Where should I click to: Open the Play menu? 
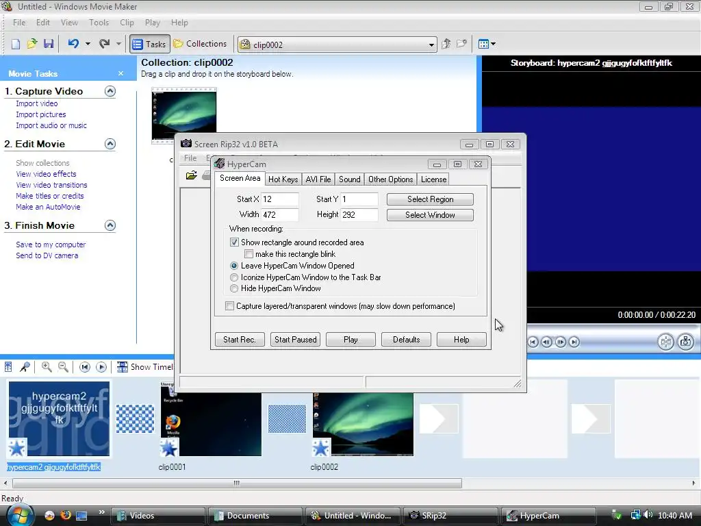153,23
